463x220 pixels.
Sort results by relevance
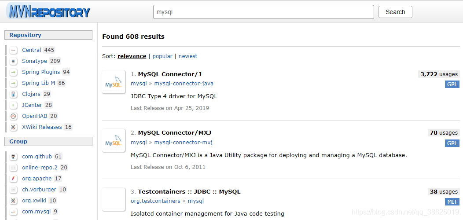[x=132, y=56]
